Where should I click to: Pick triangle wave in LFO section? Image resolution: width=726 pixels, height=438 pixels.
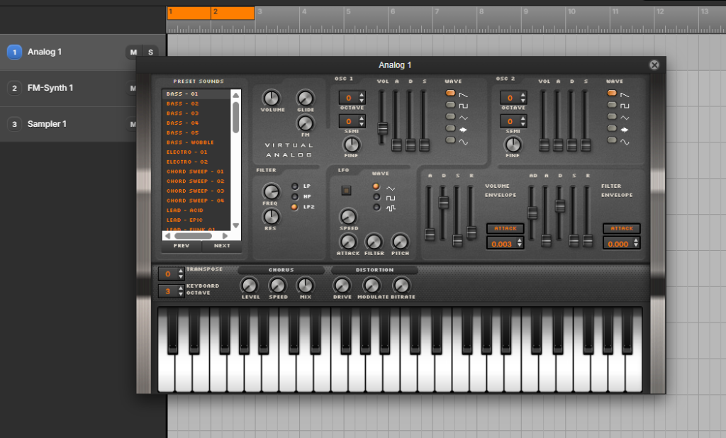coord(377,187)
